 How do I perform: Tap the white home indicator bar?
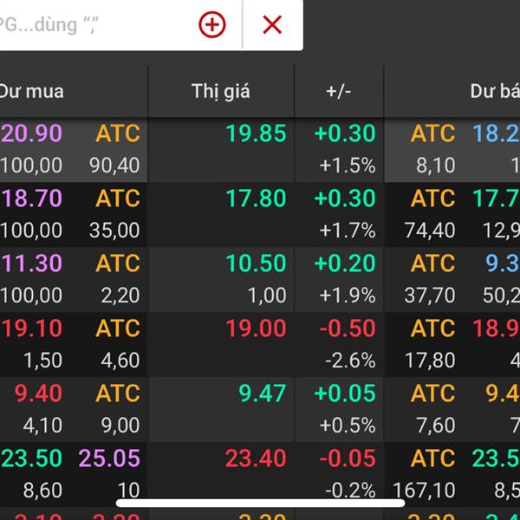[260, 503]
